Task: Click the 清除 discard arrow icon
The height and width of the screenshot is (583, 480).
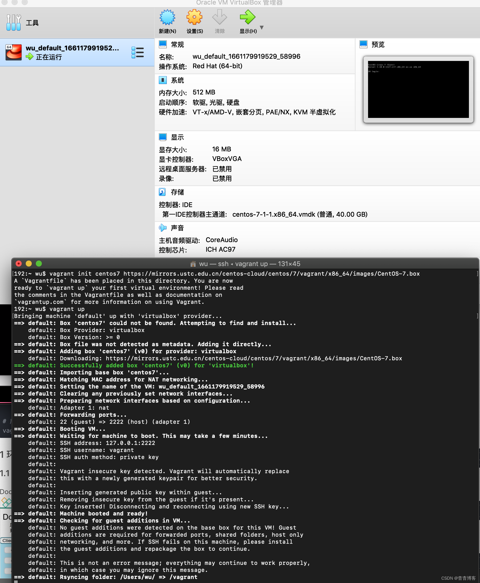Action: [x=220, y=17]
